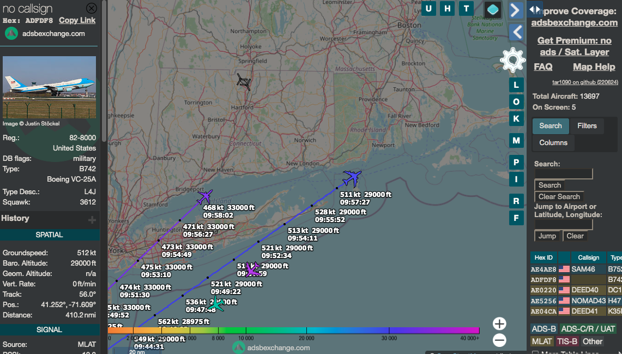The width and height of the screenshot is (622, 354).
Task: Open the Get Premium link
Action: click(x=575, y=46)
